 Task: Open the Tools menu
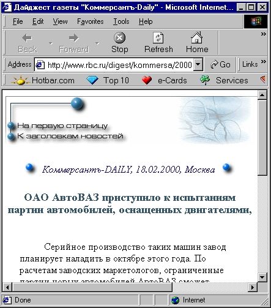pyautogui.click(x=121, y=21)
